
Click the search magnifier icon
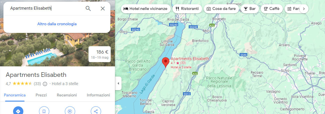tap(88, 9)
